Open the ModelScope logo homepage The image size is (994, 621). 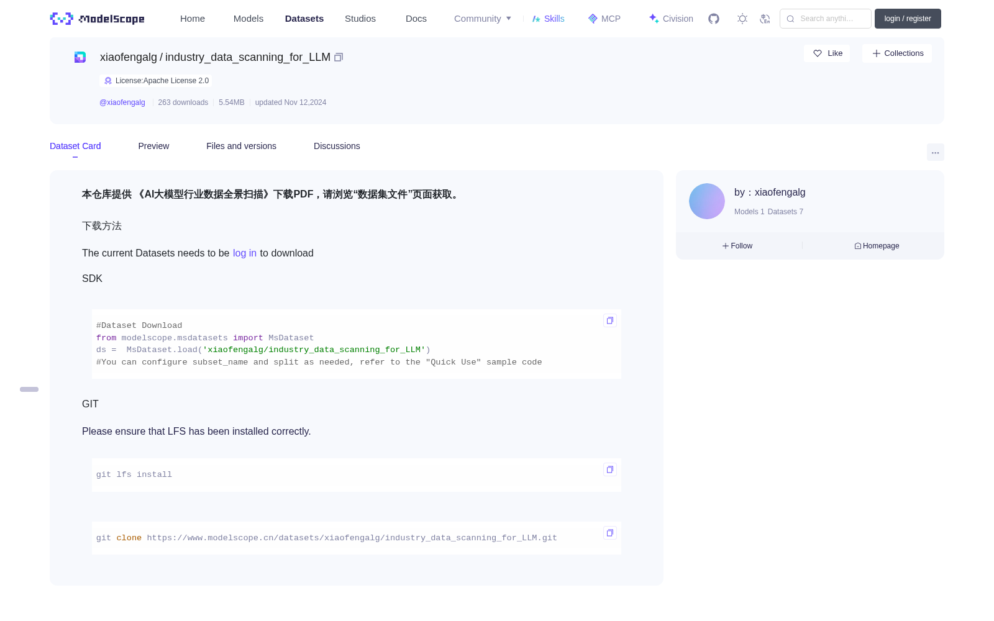pos(97,19)
